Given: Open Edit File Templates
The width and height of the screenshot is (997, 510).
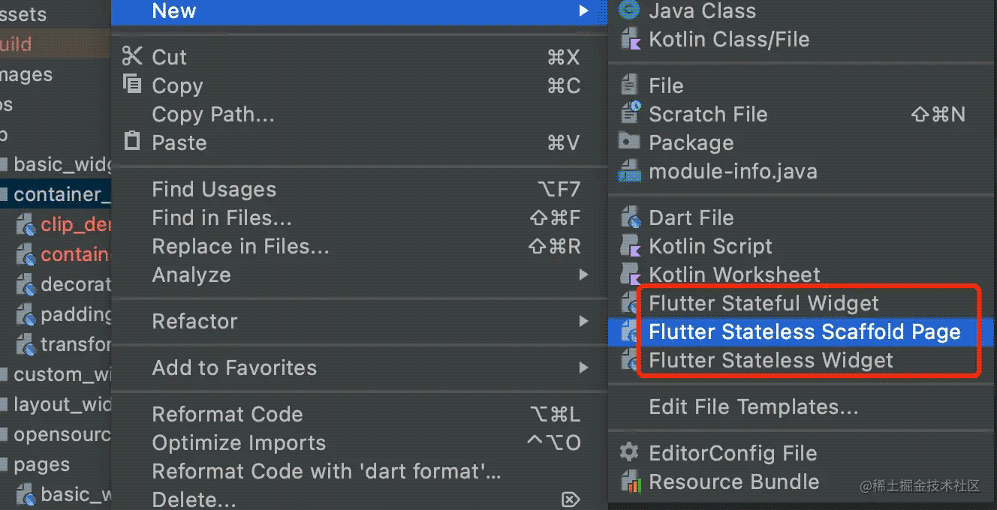Looking at the screenshot, I should pos(753,406).
